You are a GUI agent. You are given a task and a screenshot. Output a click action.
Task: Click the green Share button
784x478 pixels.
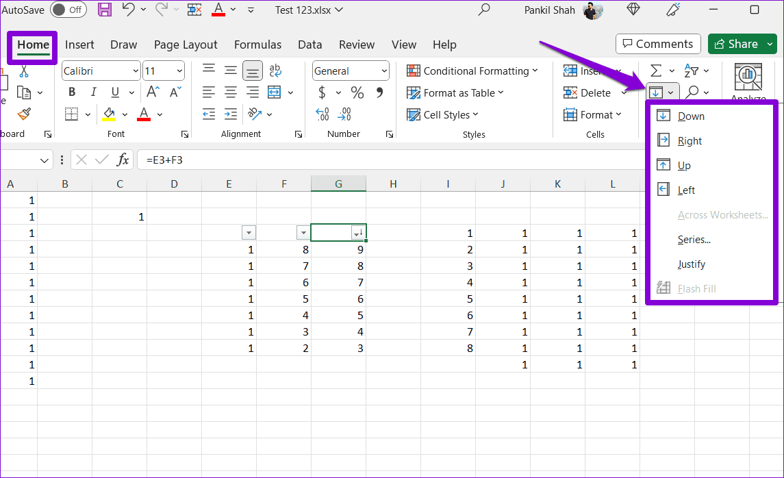click(742, 43)
